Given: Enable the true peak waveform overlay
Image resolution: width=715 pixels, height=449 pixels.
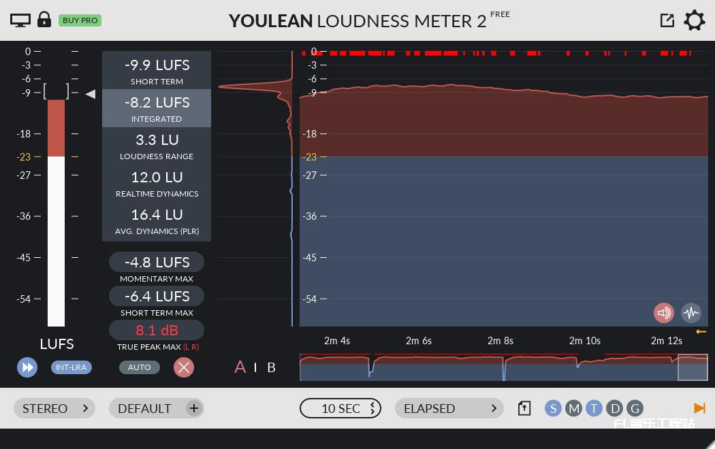Looking at the screenshot, I should pyautogui.click(x=690, y=313).
